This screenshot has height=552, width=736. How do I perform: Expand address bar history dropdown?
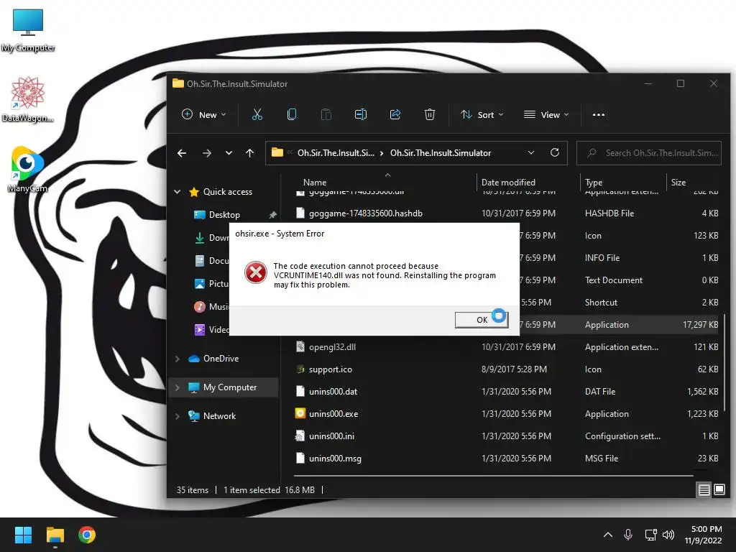531,152
